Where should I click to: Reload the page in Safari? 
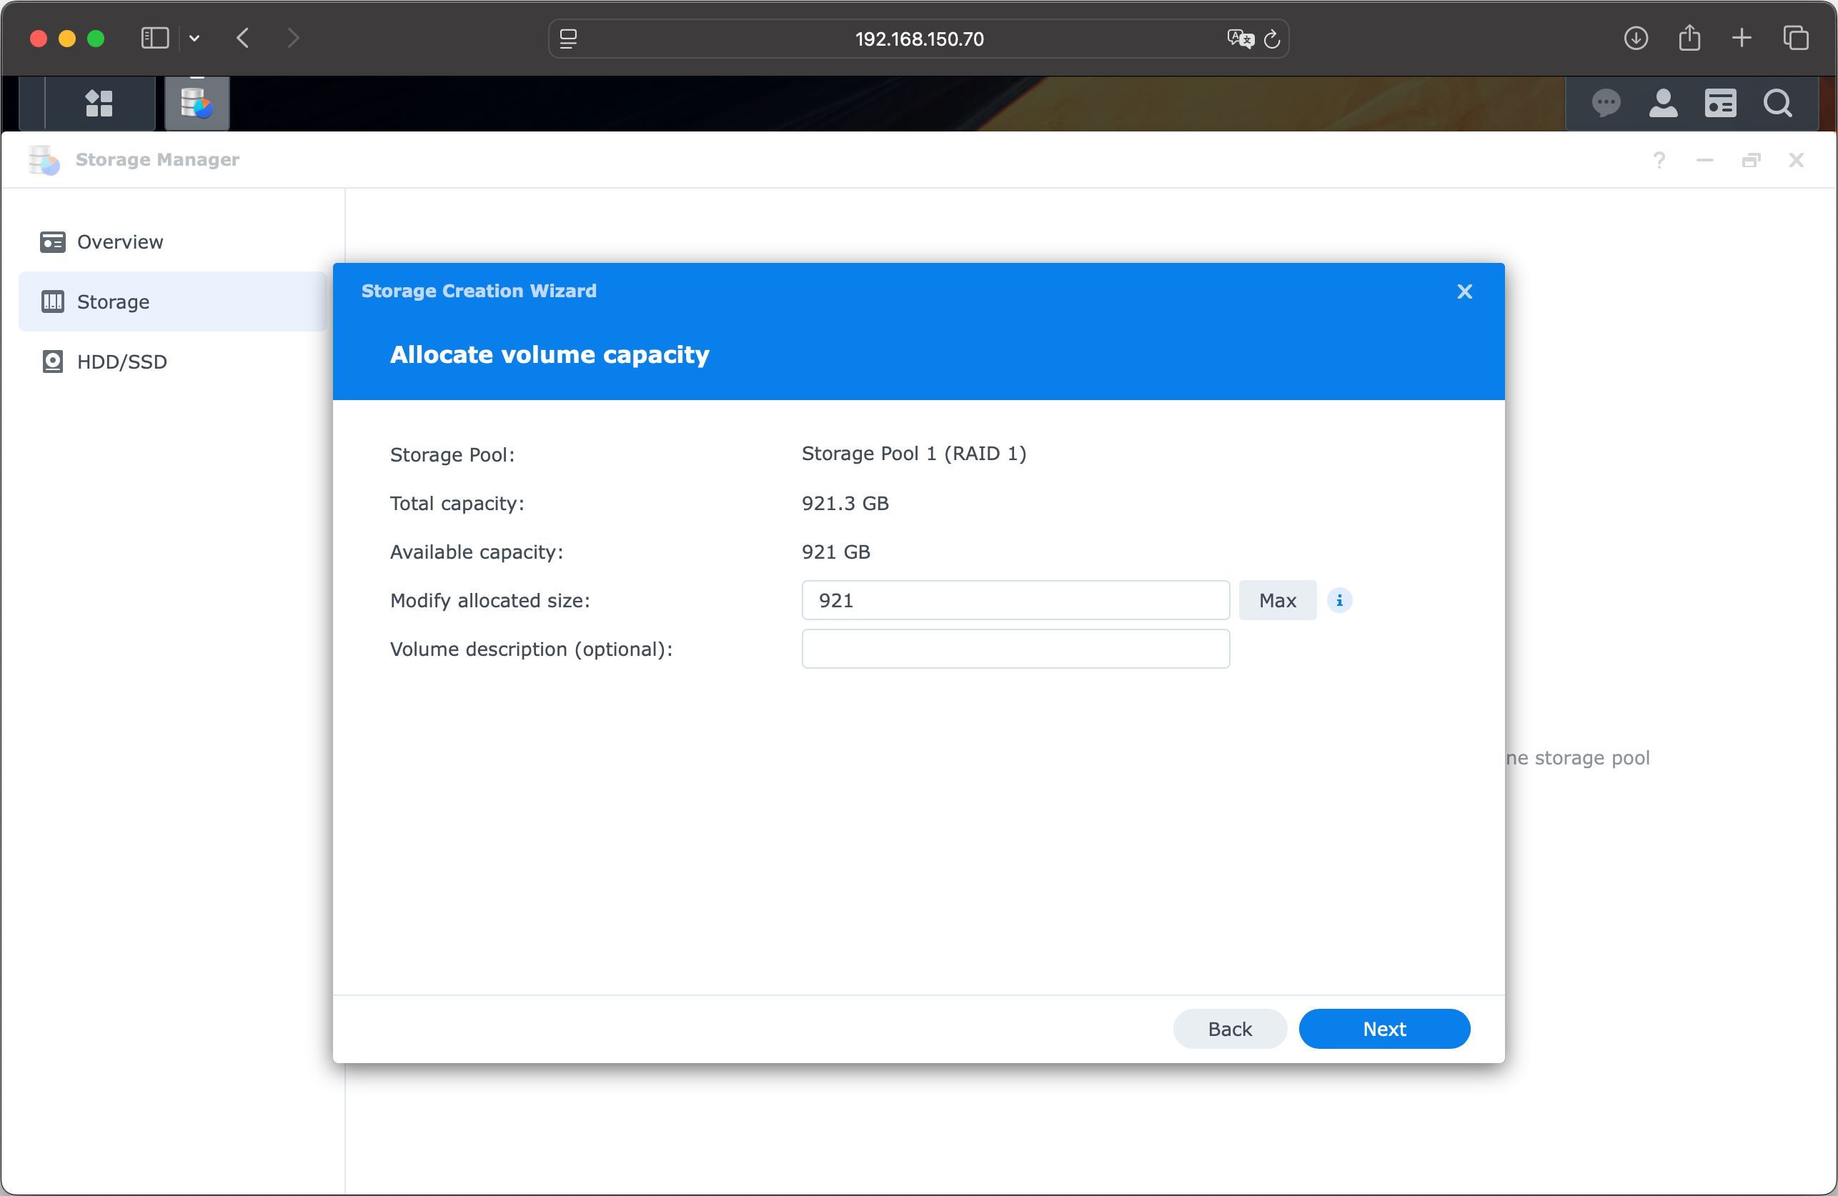[1272, 39]
